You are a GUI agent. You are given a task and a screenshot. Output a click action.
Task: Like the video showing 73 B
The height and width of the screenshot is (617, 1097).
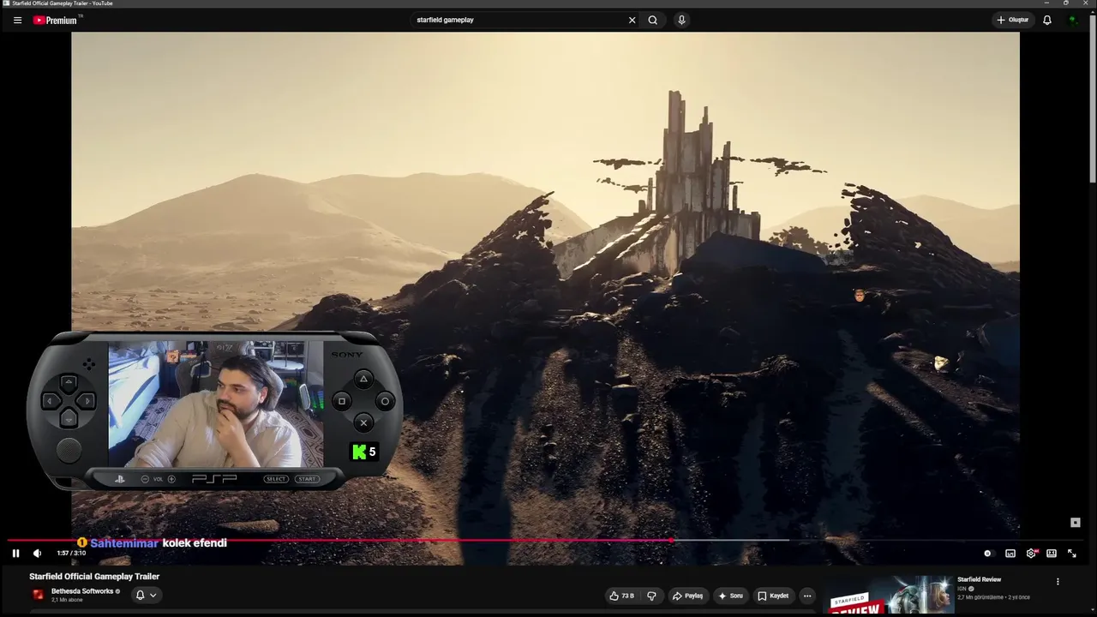(622, 596)
